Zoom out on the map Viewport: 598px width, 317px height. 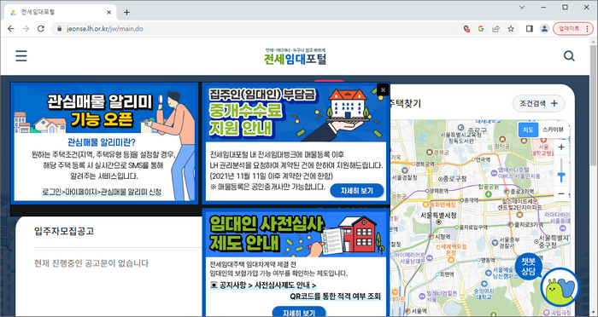coord(561,193)
